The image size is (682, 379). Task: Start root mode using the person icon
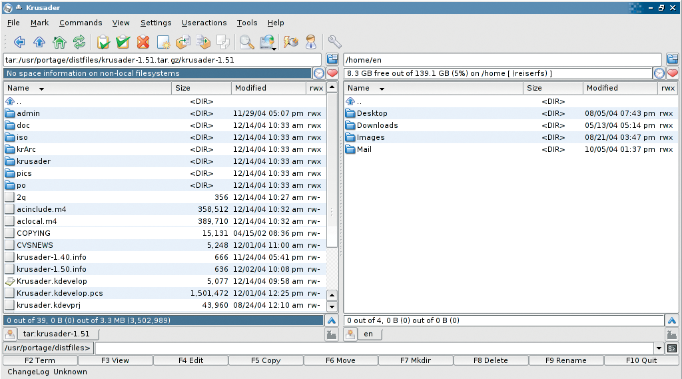point(310,42)
